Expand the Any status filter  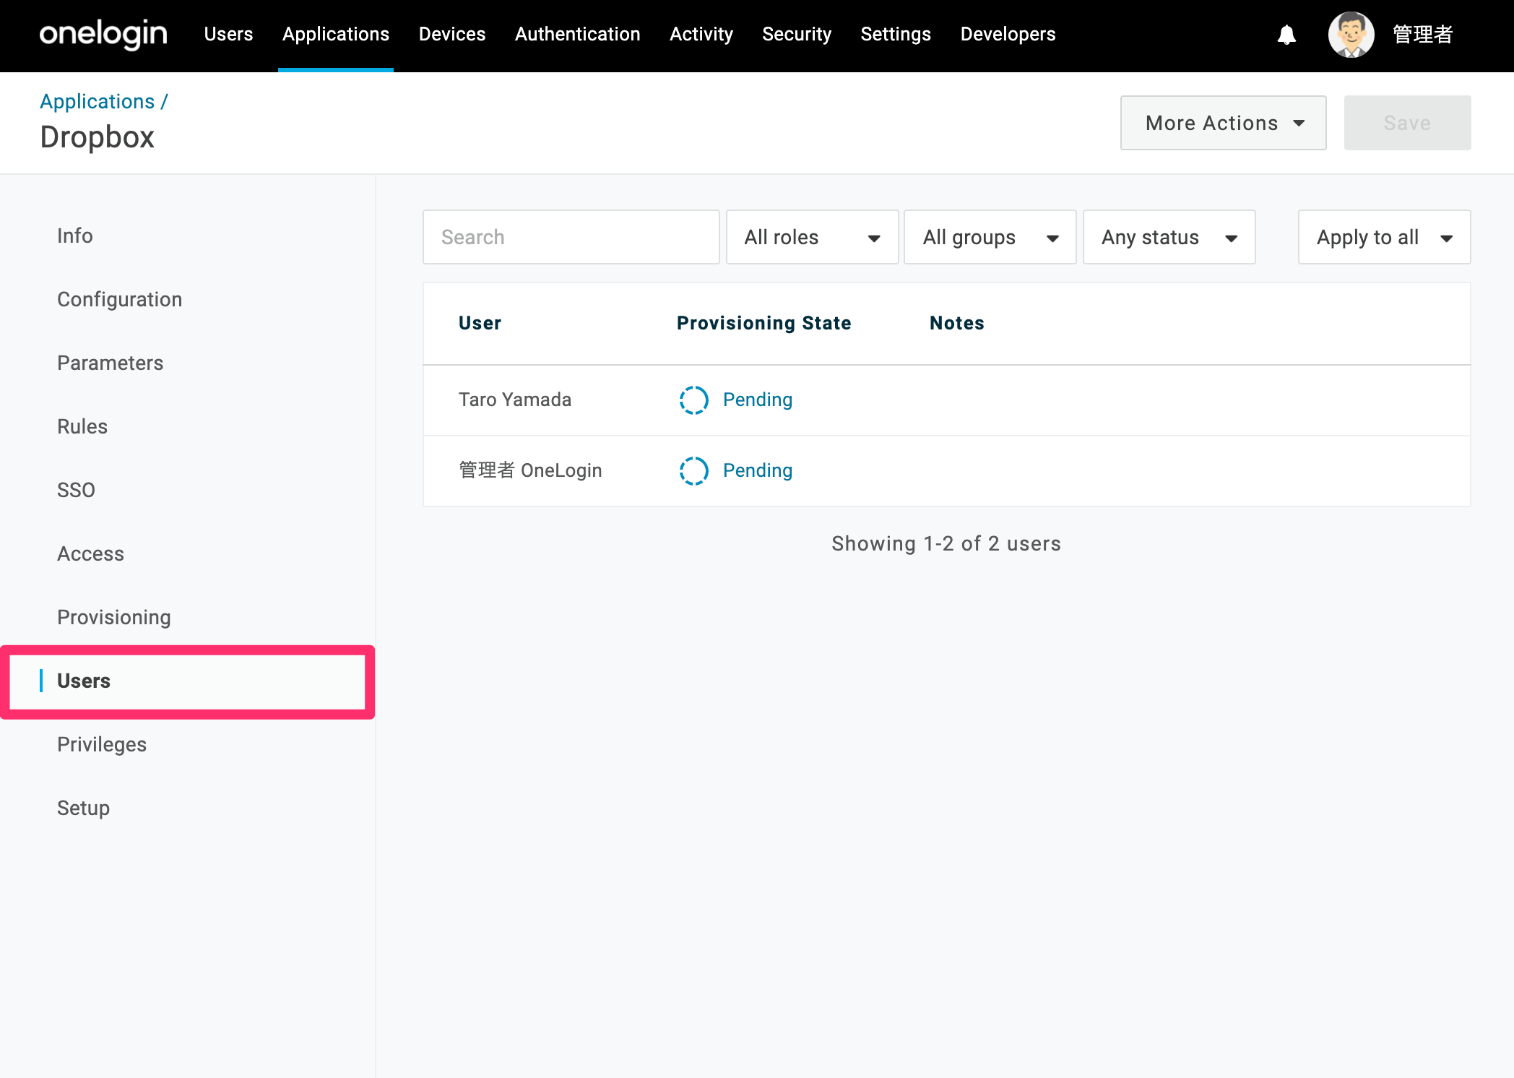[1169, 237]
